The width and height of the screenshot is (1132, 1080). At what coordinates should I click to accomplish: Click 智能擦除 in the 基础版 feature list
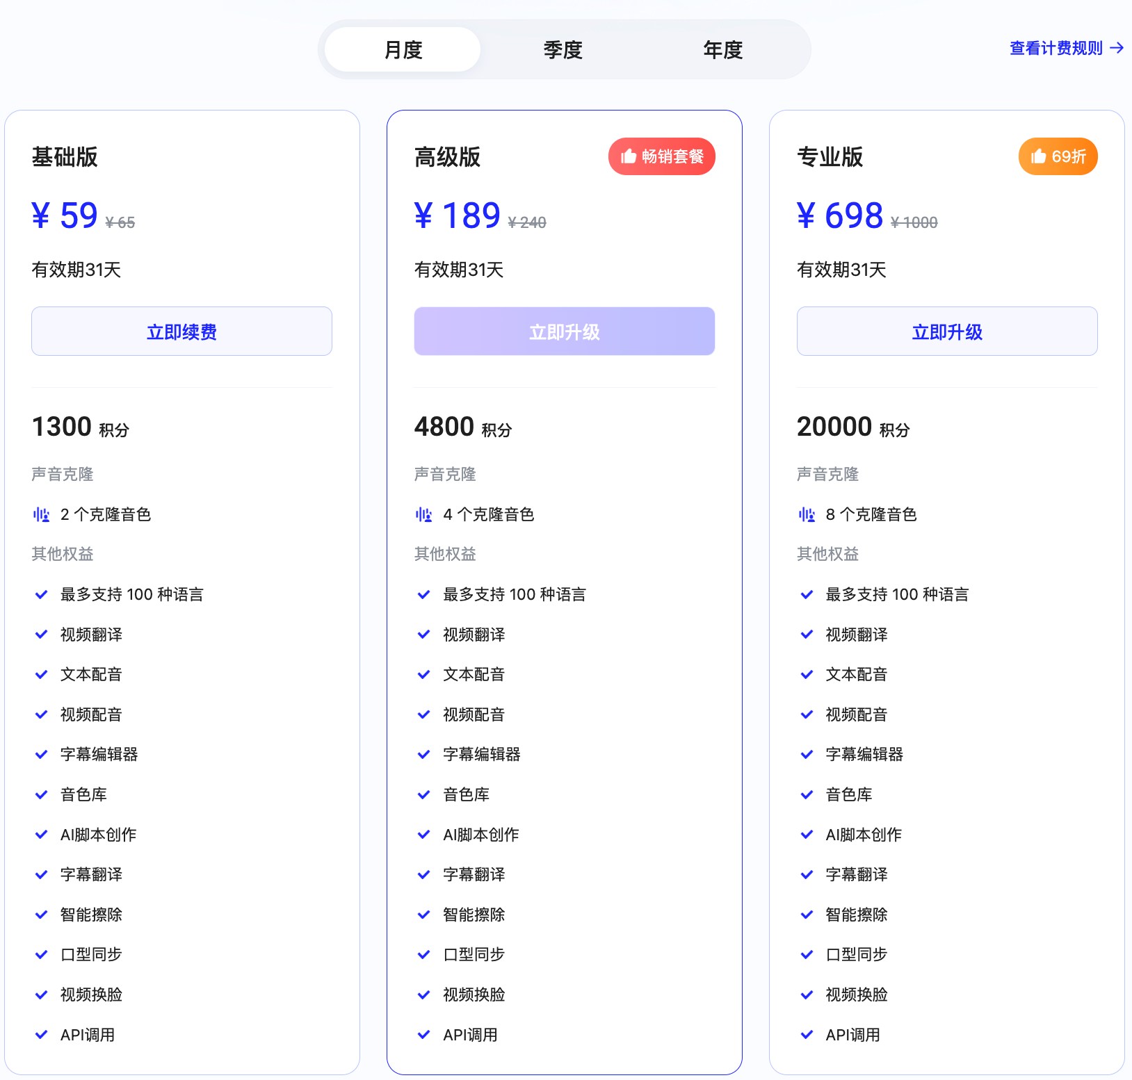click(91, 915)
